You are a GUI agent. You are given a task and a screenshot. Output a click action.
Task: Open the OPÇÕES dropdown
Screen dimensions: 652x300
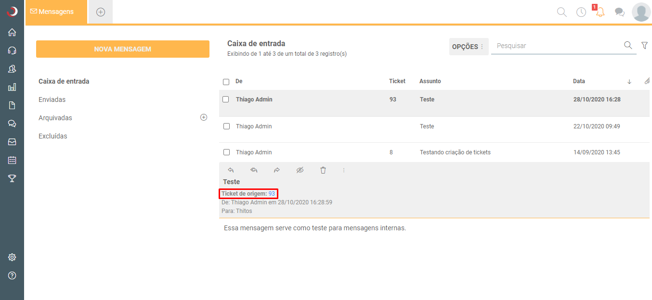click(x=469, y=47)
